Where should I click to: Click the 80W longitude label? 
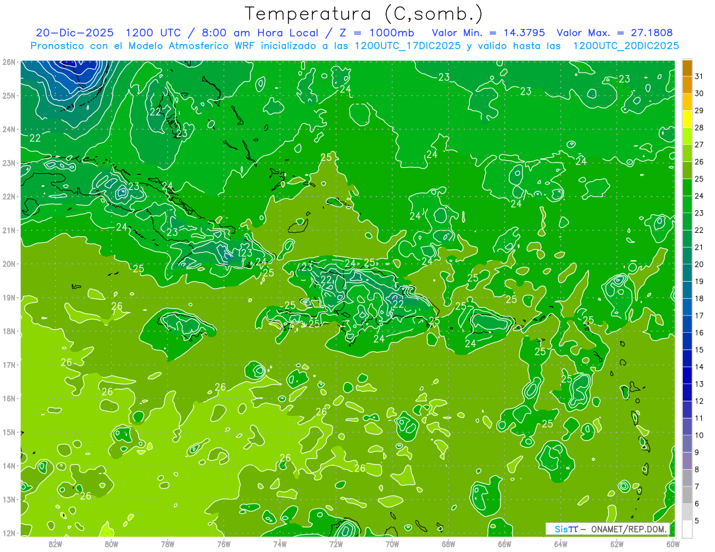111,544
